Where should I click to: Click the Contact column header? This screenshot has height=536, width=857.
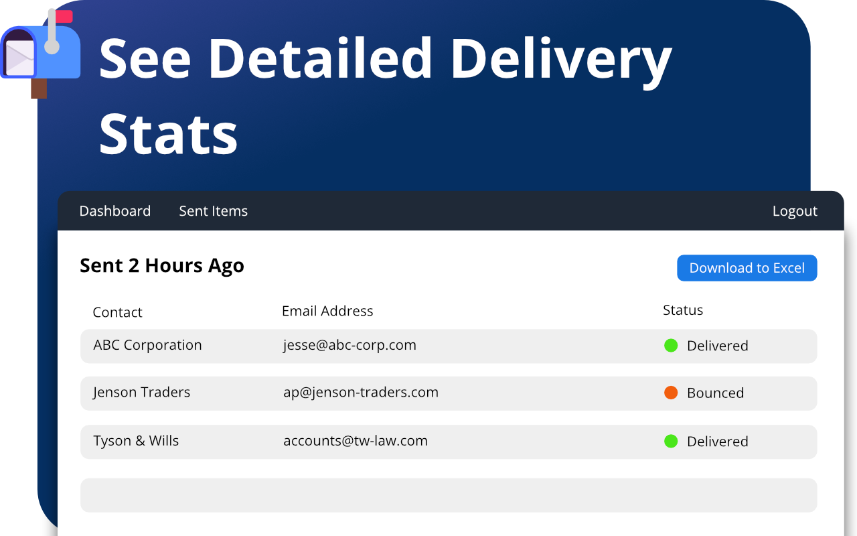118,312
